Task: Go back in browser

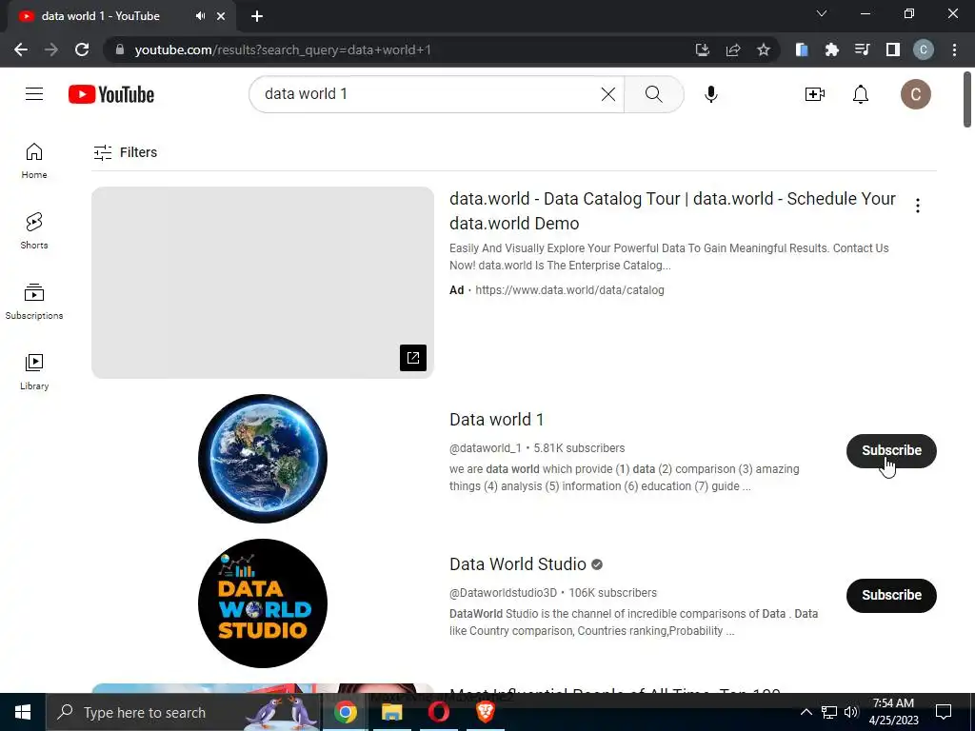Action: coord(21,49)
